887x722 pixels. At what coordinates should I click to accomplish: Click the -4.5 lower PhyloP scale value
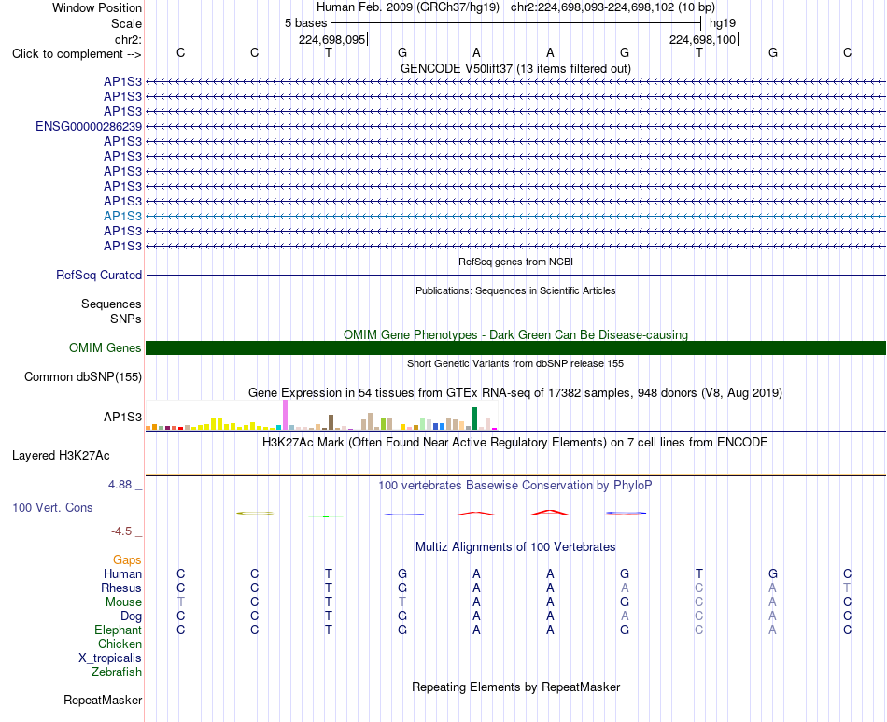(121, 531)
